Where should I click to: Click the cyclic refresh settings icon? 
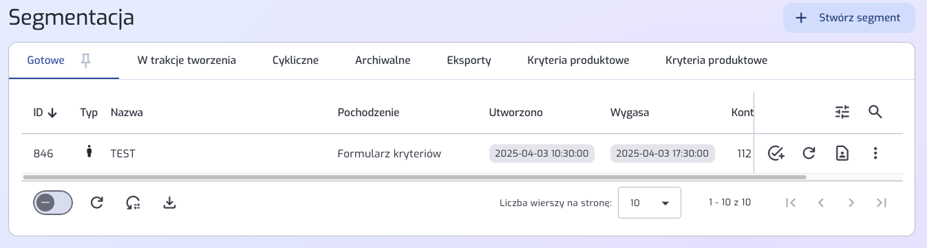133,203
